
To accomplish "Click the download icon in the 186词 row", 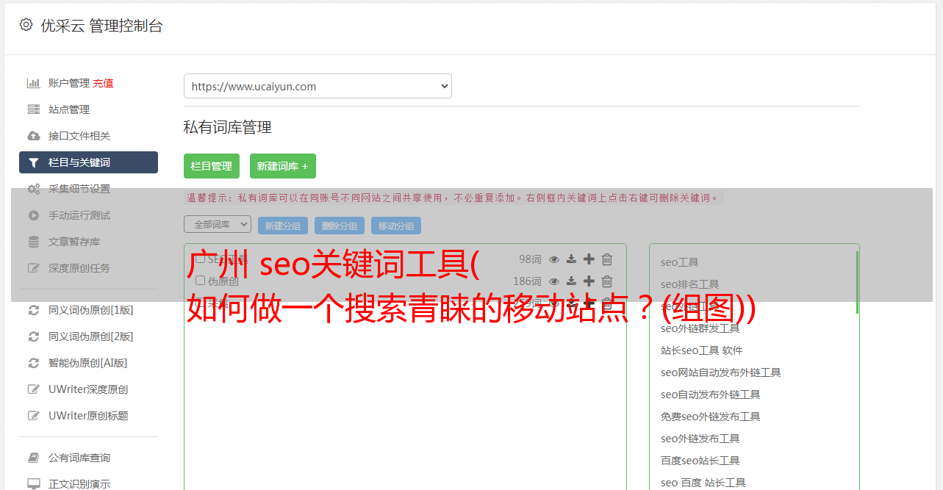I will (x=571, y=281).
